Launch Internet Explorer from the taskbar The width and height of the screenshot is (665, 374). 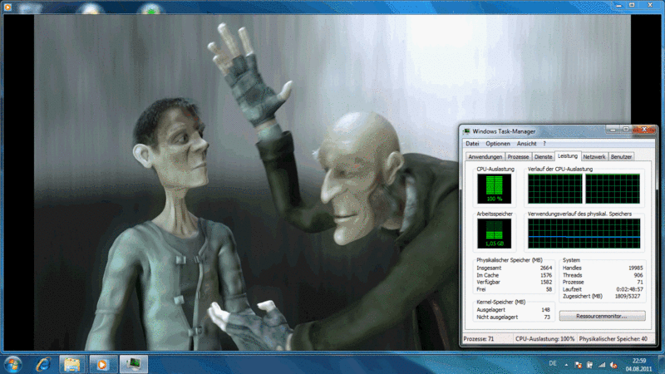(43, 364)
